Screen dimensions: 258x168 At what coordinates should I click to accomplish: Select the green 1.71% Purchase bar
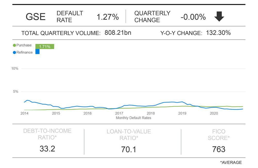tap(45, 46)
